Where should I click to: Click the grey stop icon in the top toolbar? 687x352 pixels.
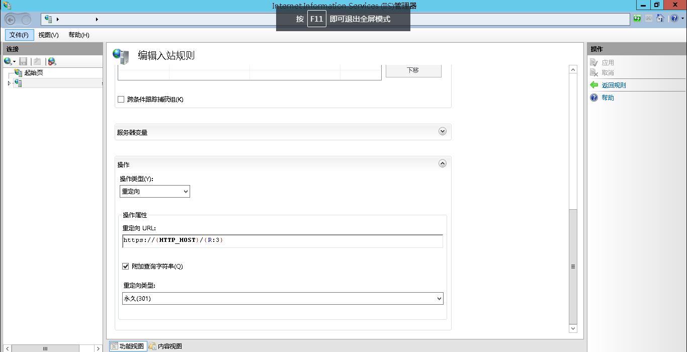click(649, 19)
